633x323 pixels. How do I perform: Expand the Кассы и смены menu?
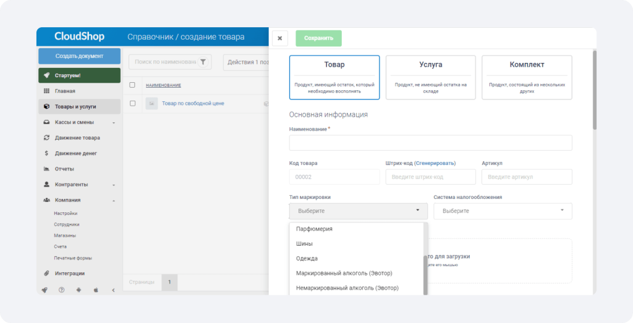click(x=80, y=122)
